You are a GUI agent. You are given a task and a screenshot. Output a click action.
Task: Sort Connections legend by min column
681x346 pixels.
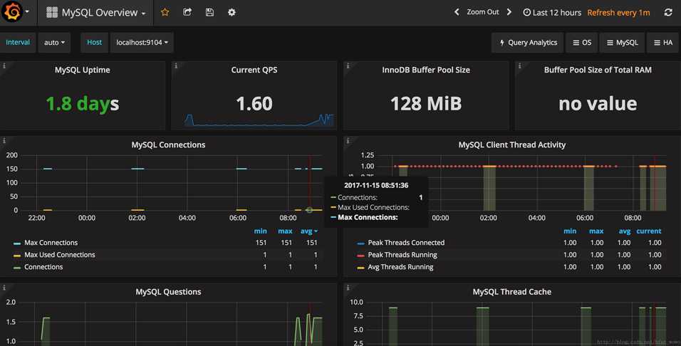coord(260,231)
